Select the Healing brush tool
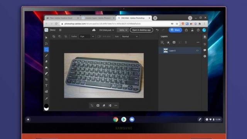Viewport: 247px width, 139px height. pos(46,73)
